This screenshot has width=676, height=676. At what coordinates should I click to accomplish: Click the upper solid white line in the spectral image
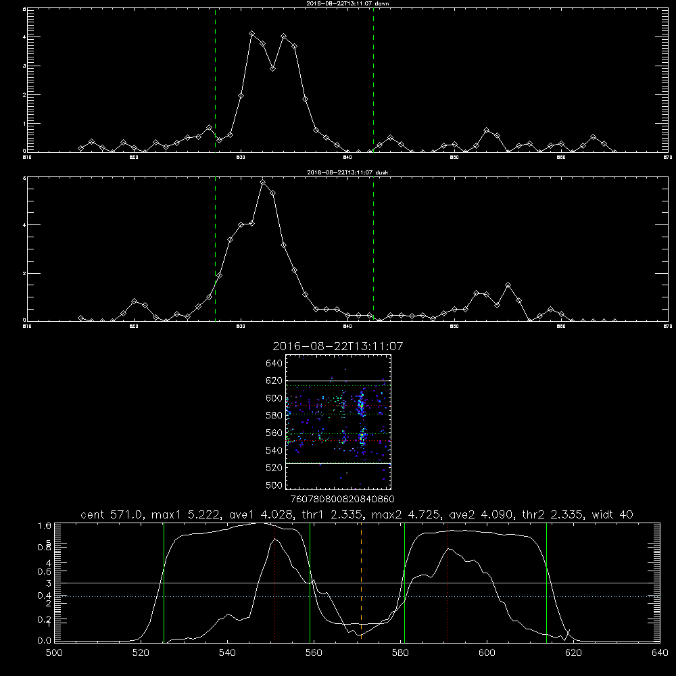pyautogui.click(x=339, y=381)
